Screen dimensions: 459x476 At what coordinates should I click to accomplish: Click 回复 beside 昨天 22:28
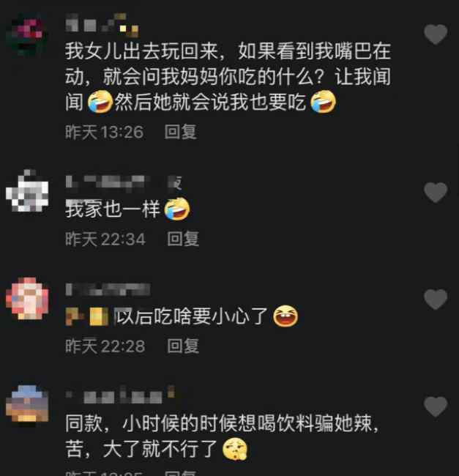tap(183, 346)
